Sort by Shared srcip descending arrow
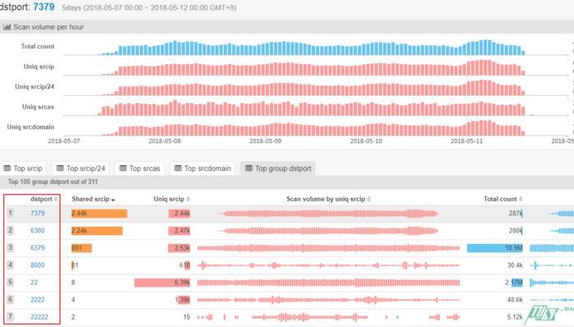This screenshot has height=327, width=574. point(113,200)
